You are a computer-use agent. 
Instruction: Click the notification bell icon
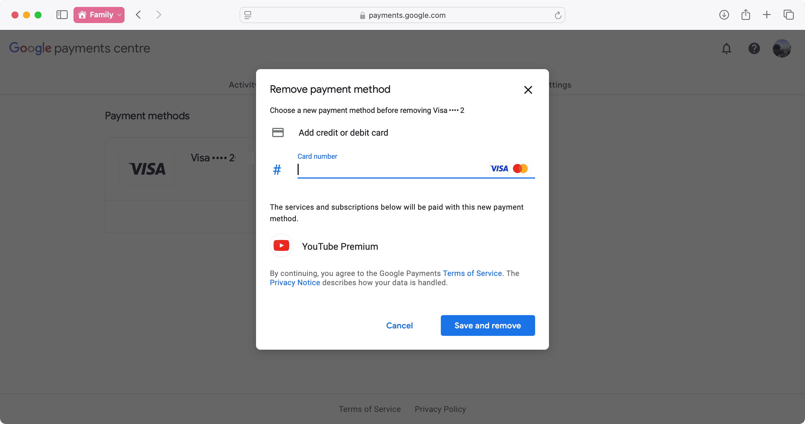point(726,48)
